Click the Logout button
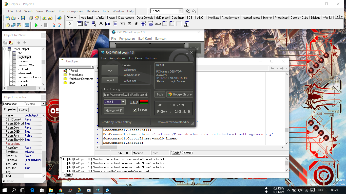 click(x=110, y=80)
